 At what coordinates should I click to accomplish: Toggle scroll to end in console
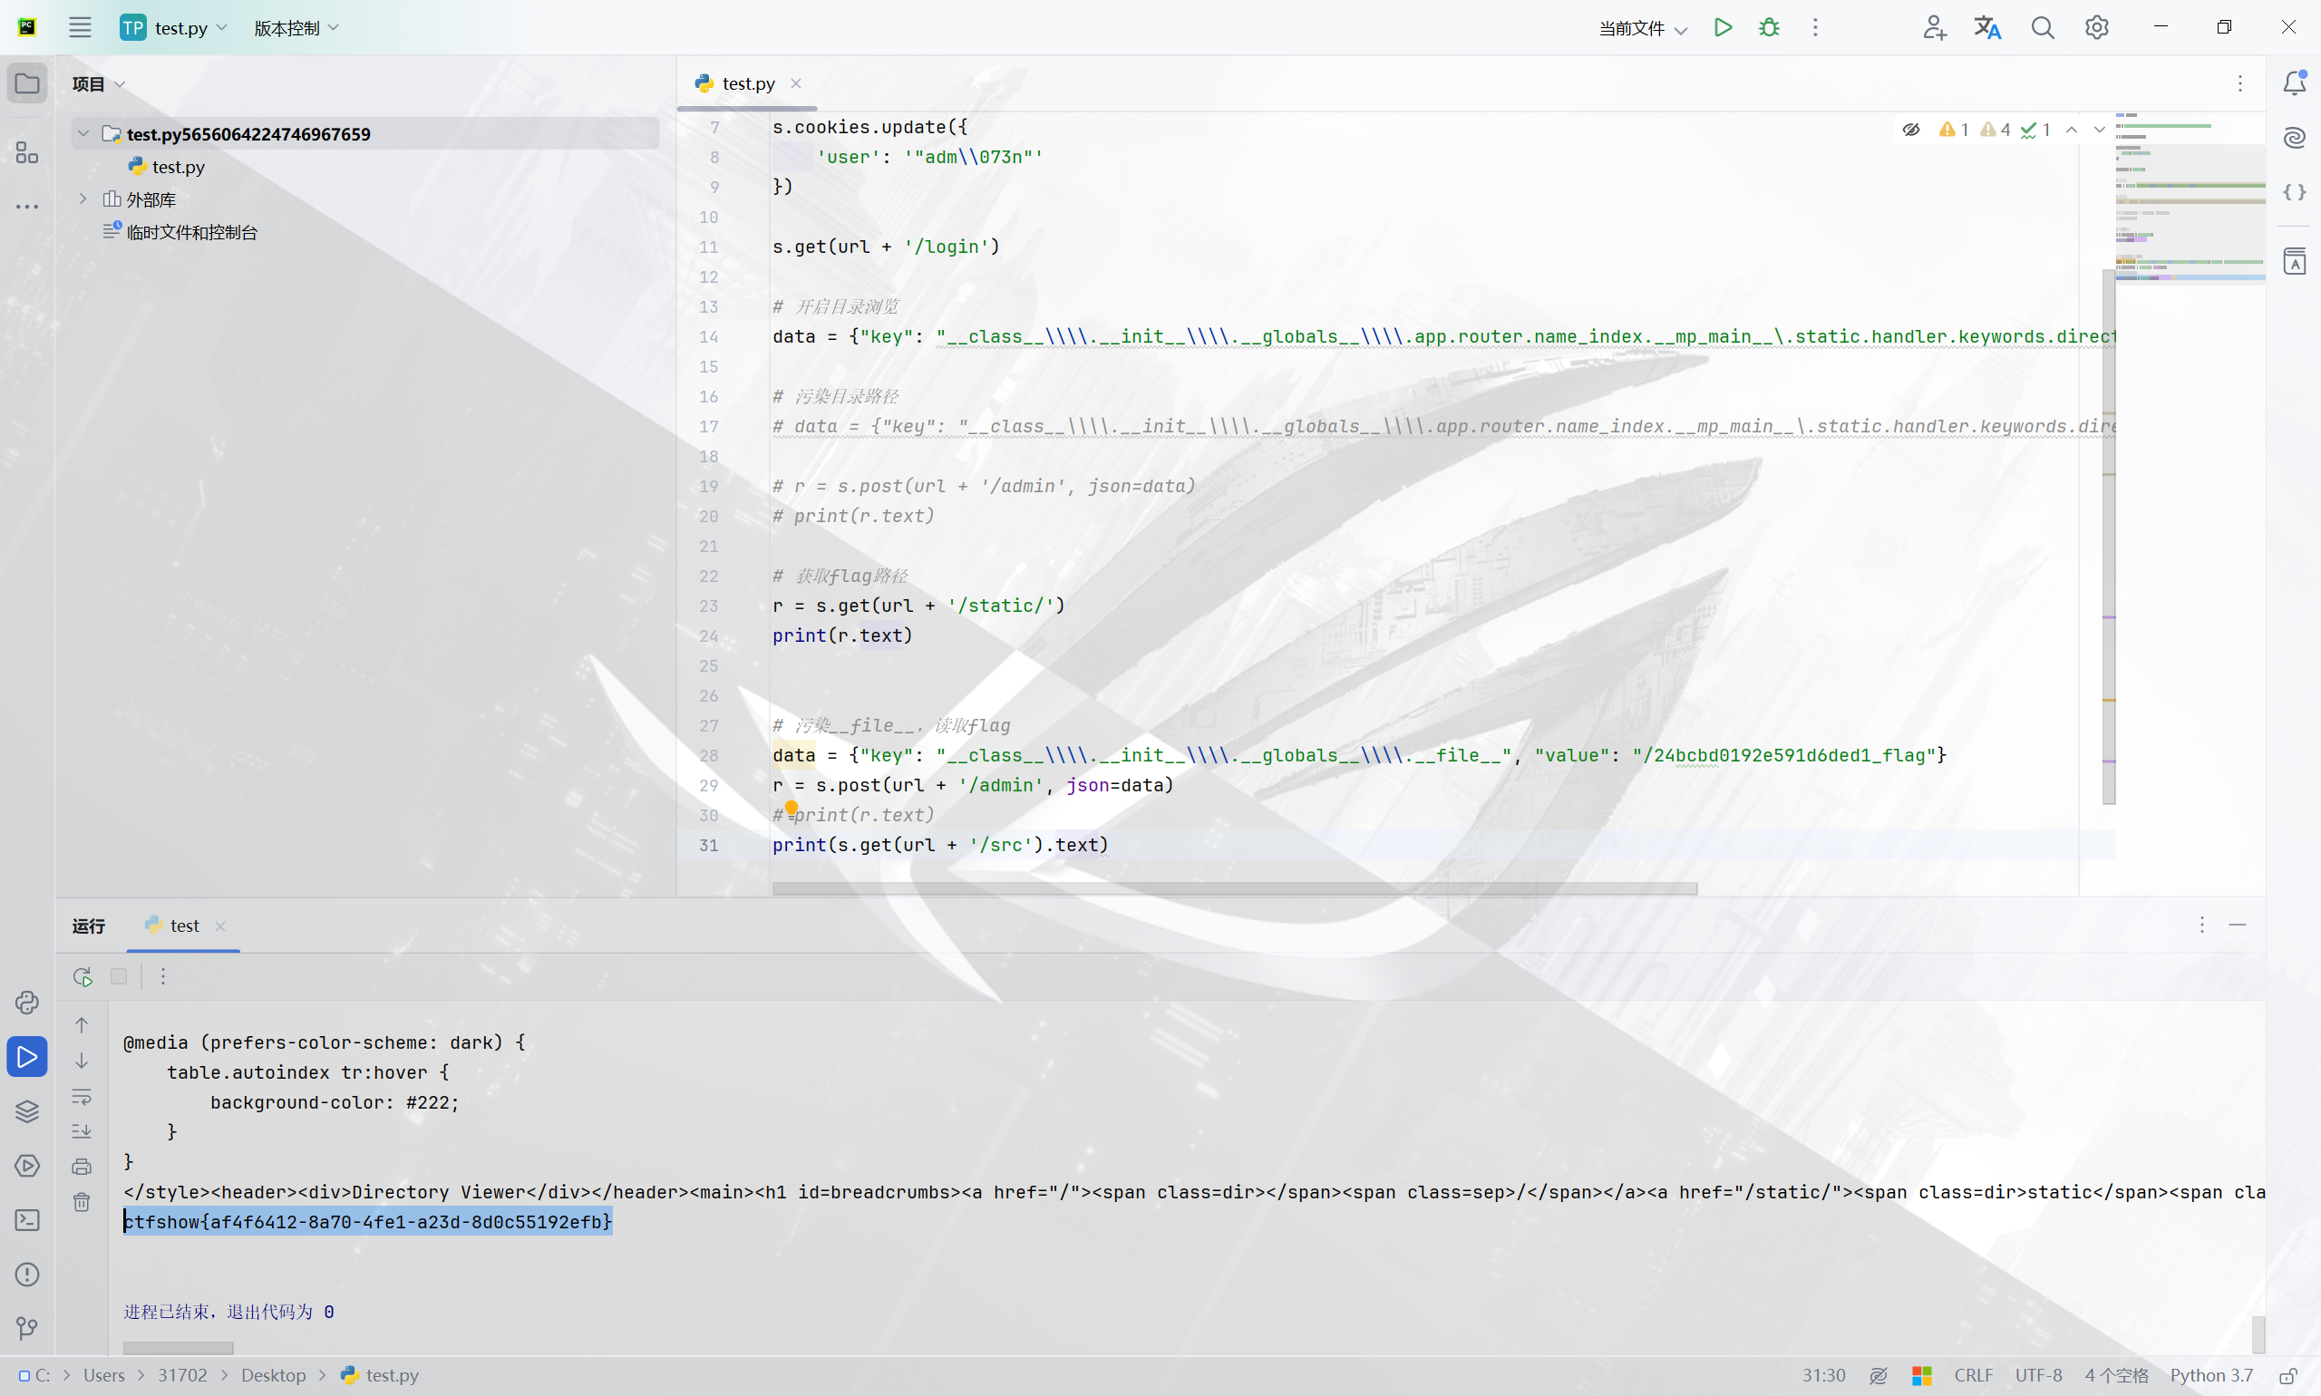(x=82, y=1131)
